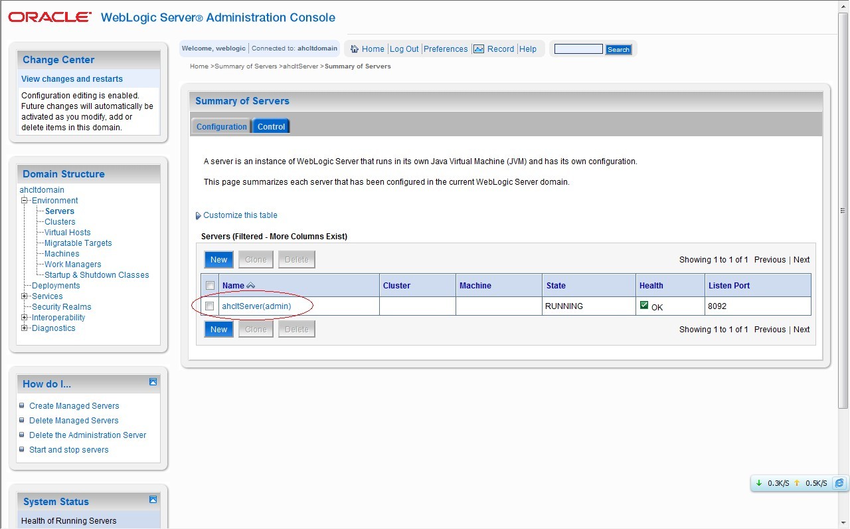
Task: Click New button below the servers table
Action: (x=219, y=330)
